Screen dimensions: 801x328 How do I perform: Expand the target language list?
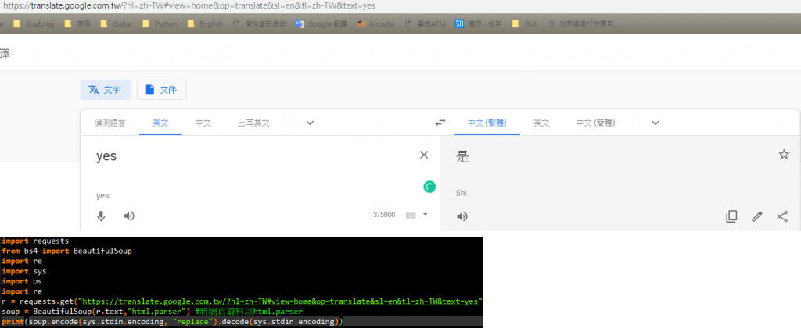[x=656, y=123]
